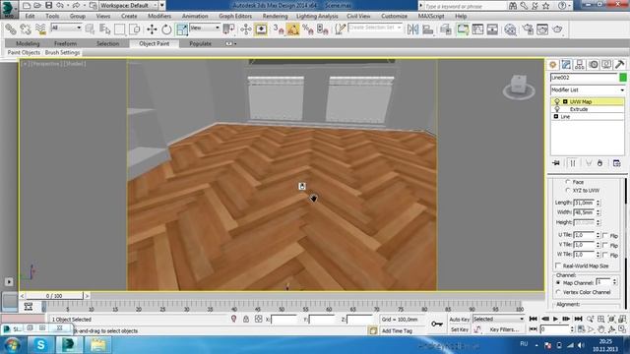630x354 pixels.
Task: Click the Play Animation button
Action: [555, 319]
